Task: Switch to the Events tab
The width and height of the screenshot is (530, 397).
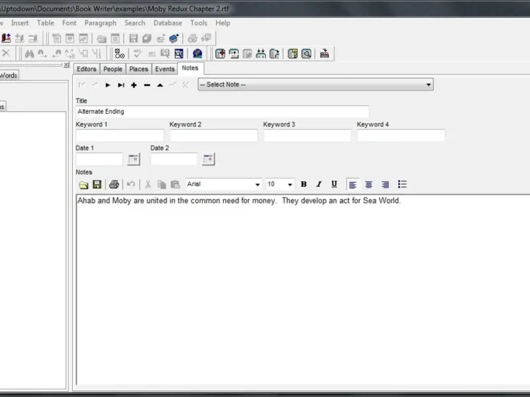Action: coord(165,69)
